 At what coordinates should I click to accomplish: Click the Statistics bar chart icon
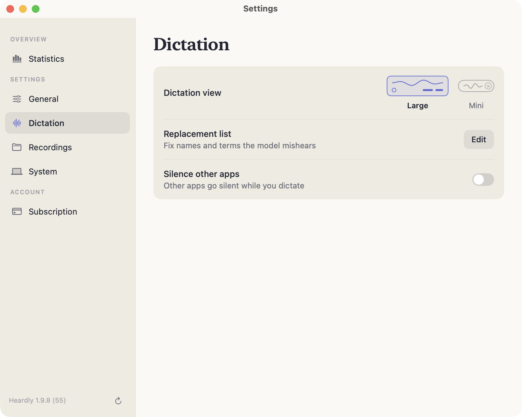[17, 59]
